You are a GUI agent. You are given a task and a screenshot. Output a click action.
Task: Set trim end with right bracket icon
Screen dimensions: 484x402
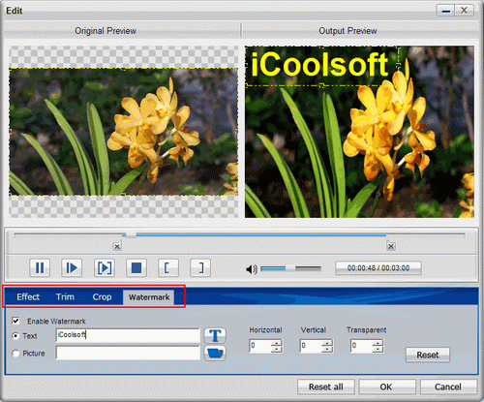click(x=200, y=267)
